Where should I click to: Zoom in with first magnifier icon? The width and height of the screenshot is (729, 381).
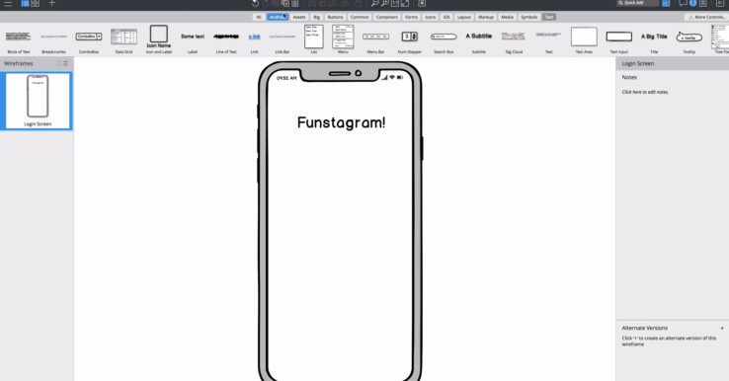(374, 3)
